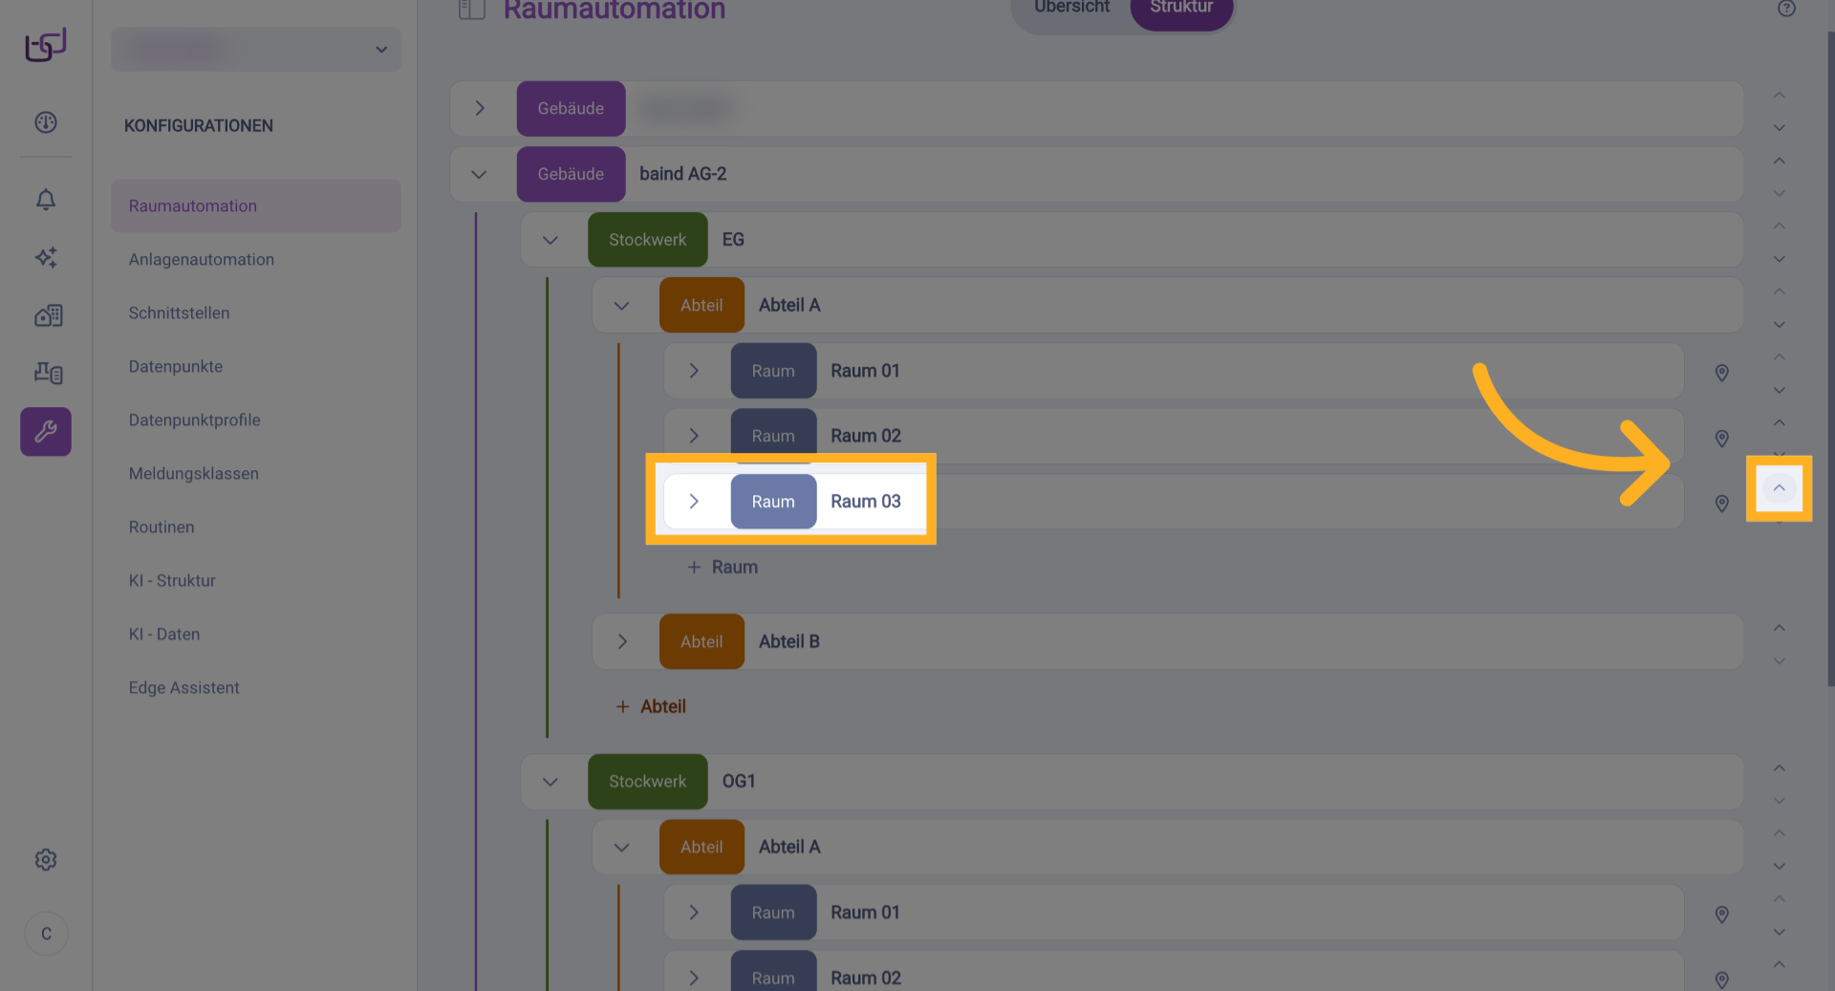Expand Abteil B in EG
Viewport: 1835px width, 991px height.
click(622, 641)
